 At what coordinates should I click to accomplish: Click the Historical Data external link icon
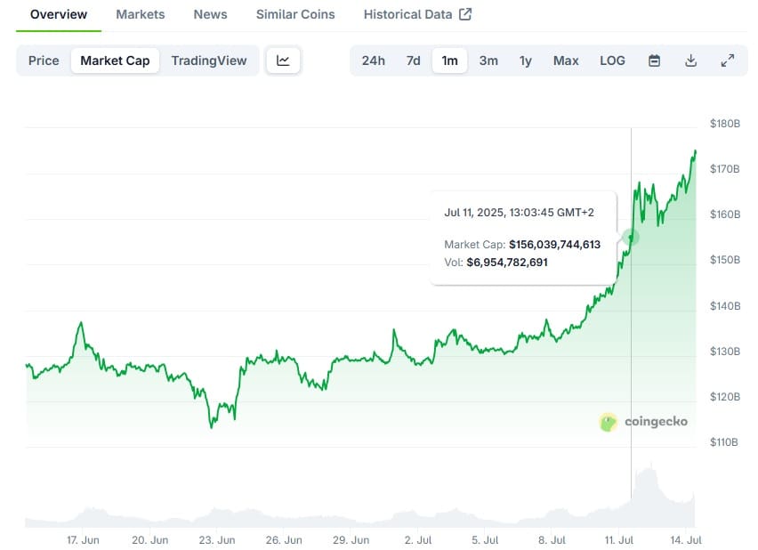[x=465, y=14]
